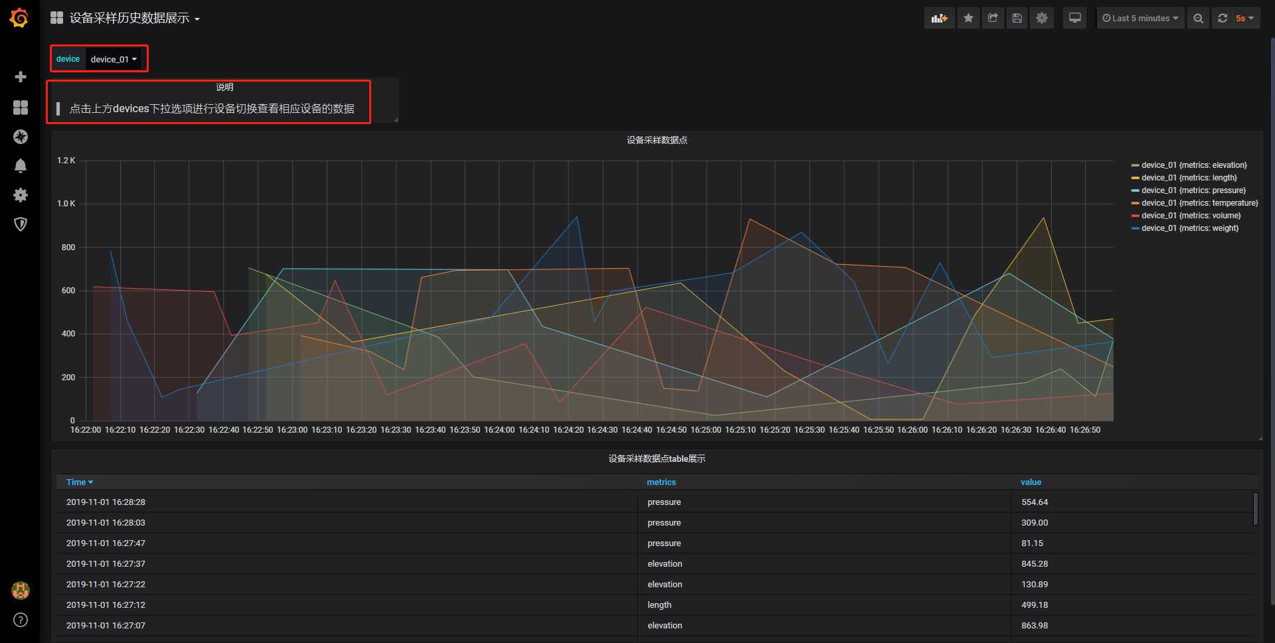Click the volume legend color swatch
This screenshot has width=1275, height=643.
(1135, 216)
